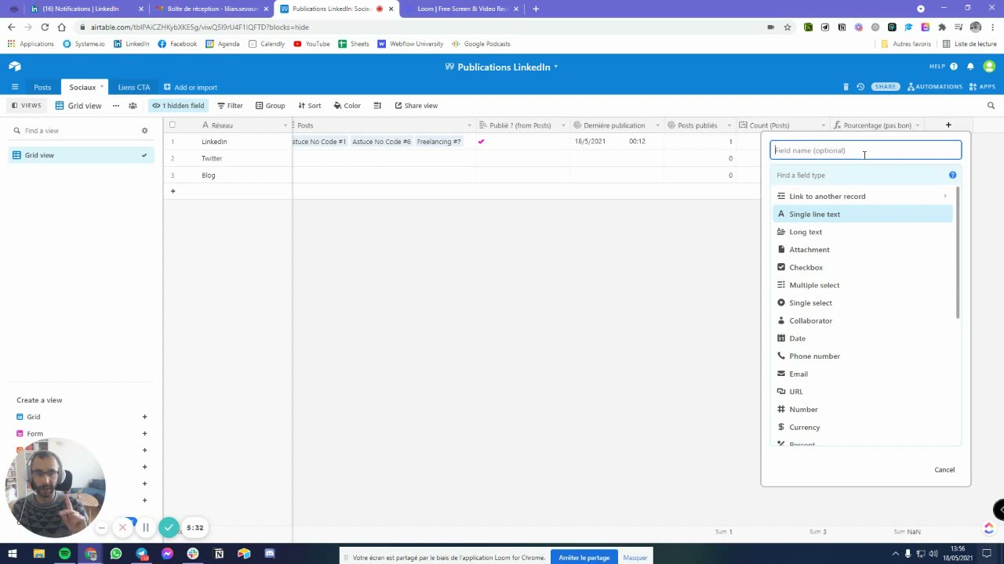Image resolution: width=1004 pixels, height=564 pixels.
Task: Pause the Loom recording
Action: click(145, 528)
